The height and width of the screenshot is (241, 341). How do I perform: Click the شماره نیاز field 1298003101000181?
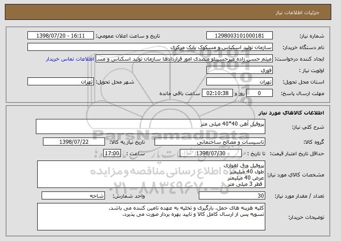240,36
